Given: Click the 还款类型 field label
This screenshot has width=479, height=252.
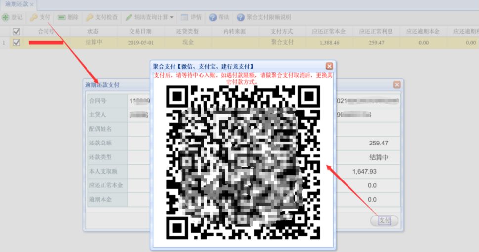Looking at the screenshot, I should pyautogui.click(x=100, y=157).
